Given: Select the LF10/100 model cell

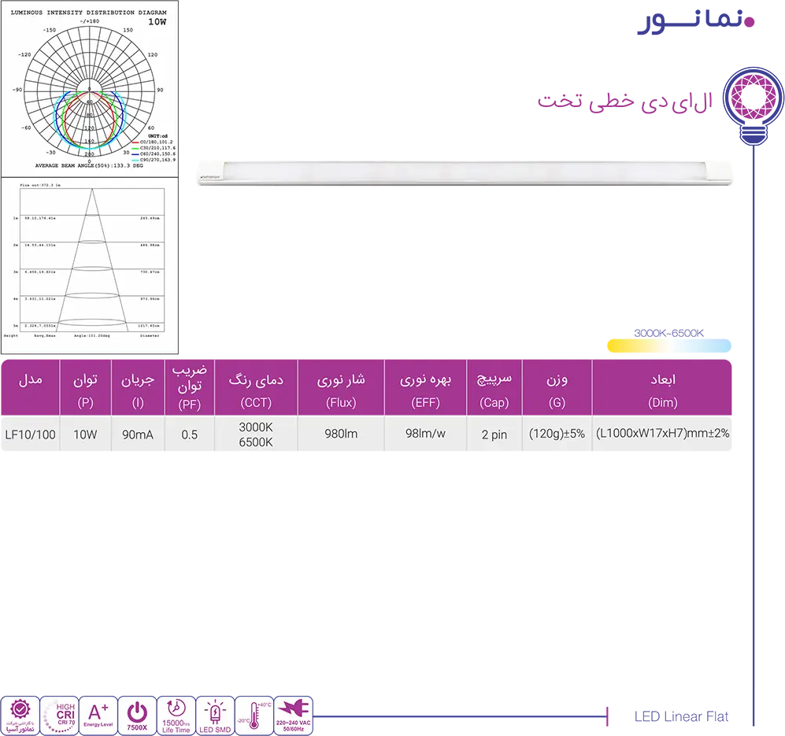Looking at the screenshot, I should 30,434.
